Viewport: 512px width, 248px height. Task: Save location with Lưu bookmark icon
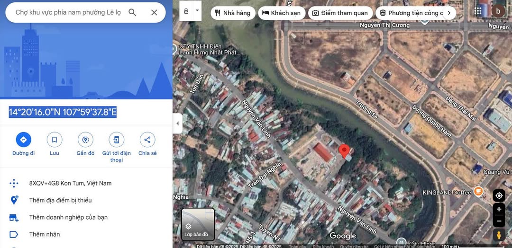55,140
